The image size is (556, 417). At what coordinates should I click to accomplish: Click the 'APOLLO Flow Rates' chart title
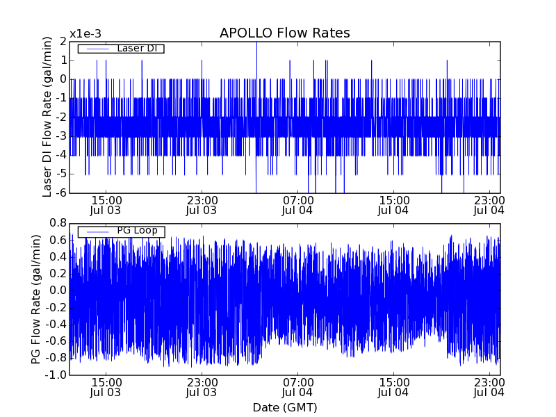pos(285,33)
